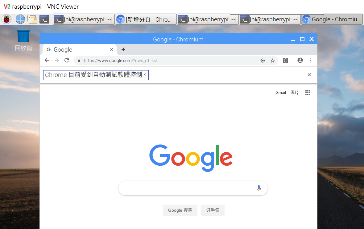The width and height of the screenshot is (364, 229).
Task: Dismiss the automation control notification
Action: [x=309, y=75]
